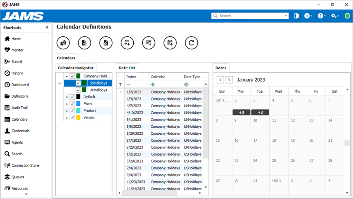Image resolution: width=353 pixels, height=199 pixels.
Task: Click the yellow Vendor color swatch
Action: coord(78,118)
